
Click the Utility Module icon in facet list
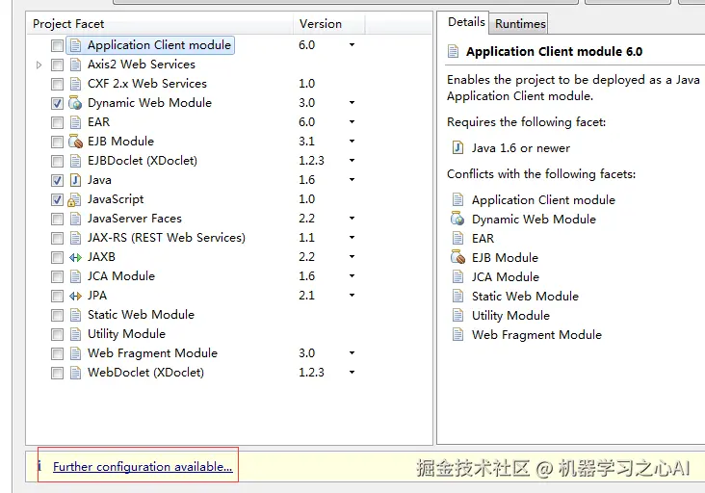click(75, 334)
